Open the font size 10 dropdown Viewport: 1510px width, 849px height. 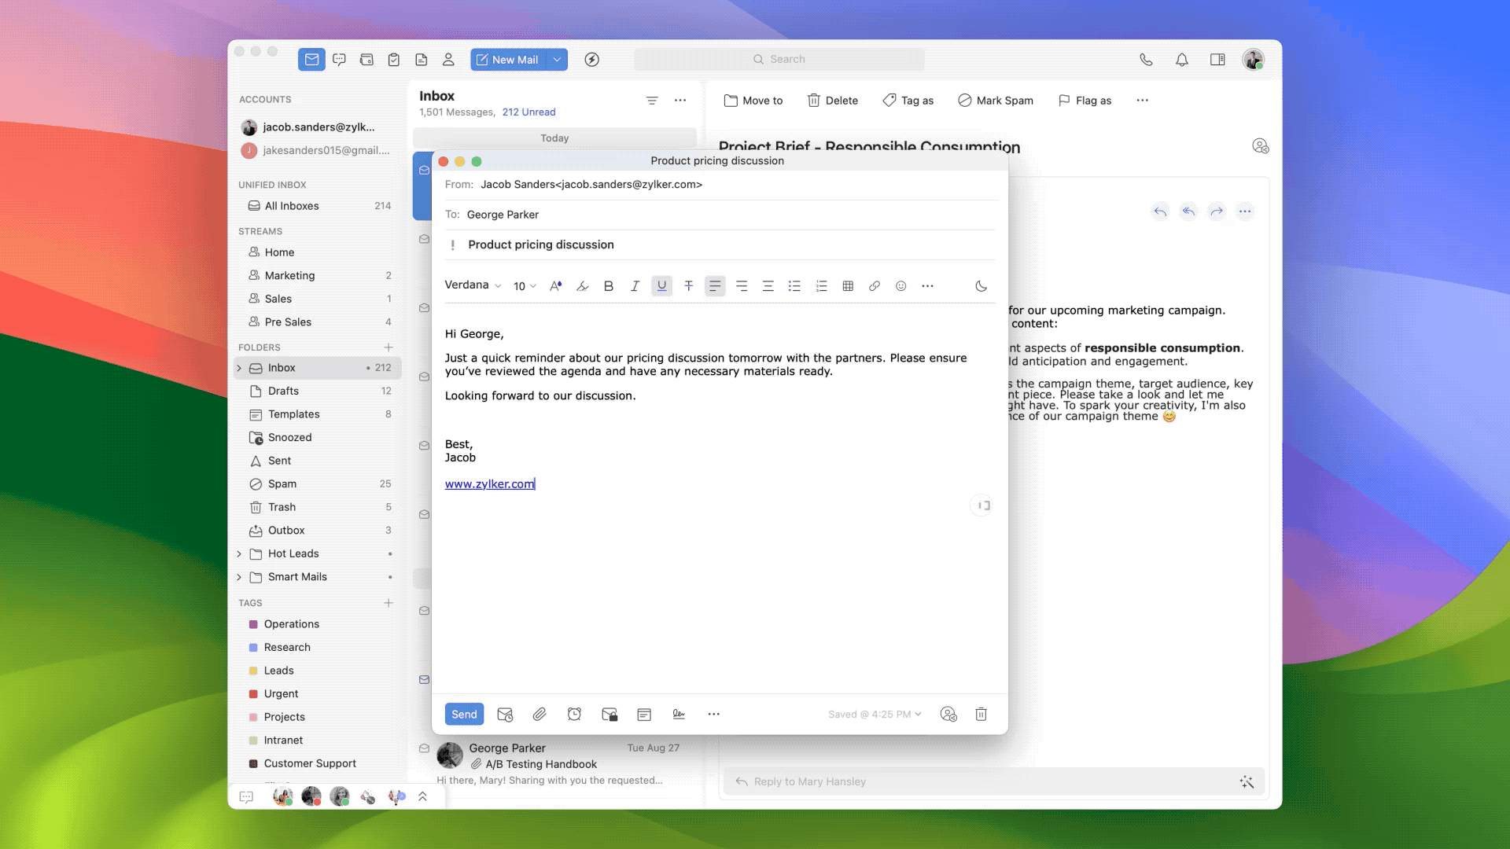[525, 286]
